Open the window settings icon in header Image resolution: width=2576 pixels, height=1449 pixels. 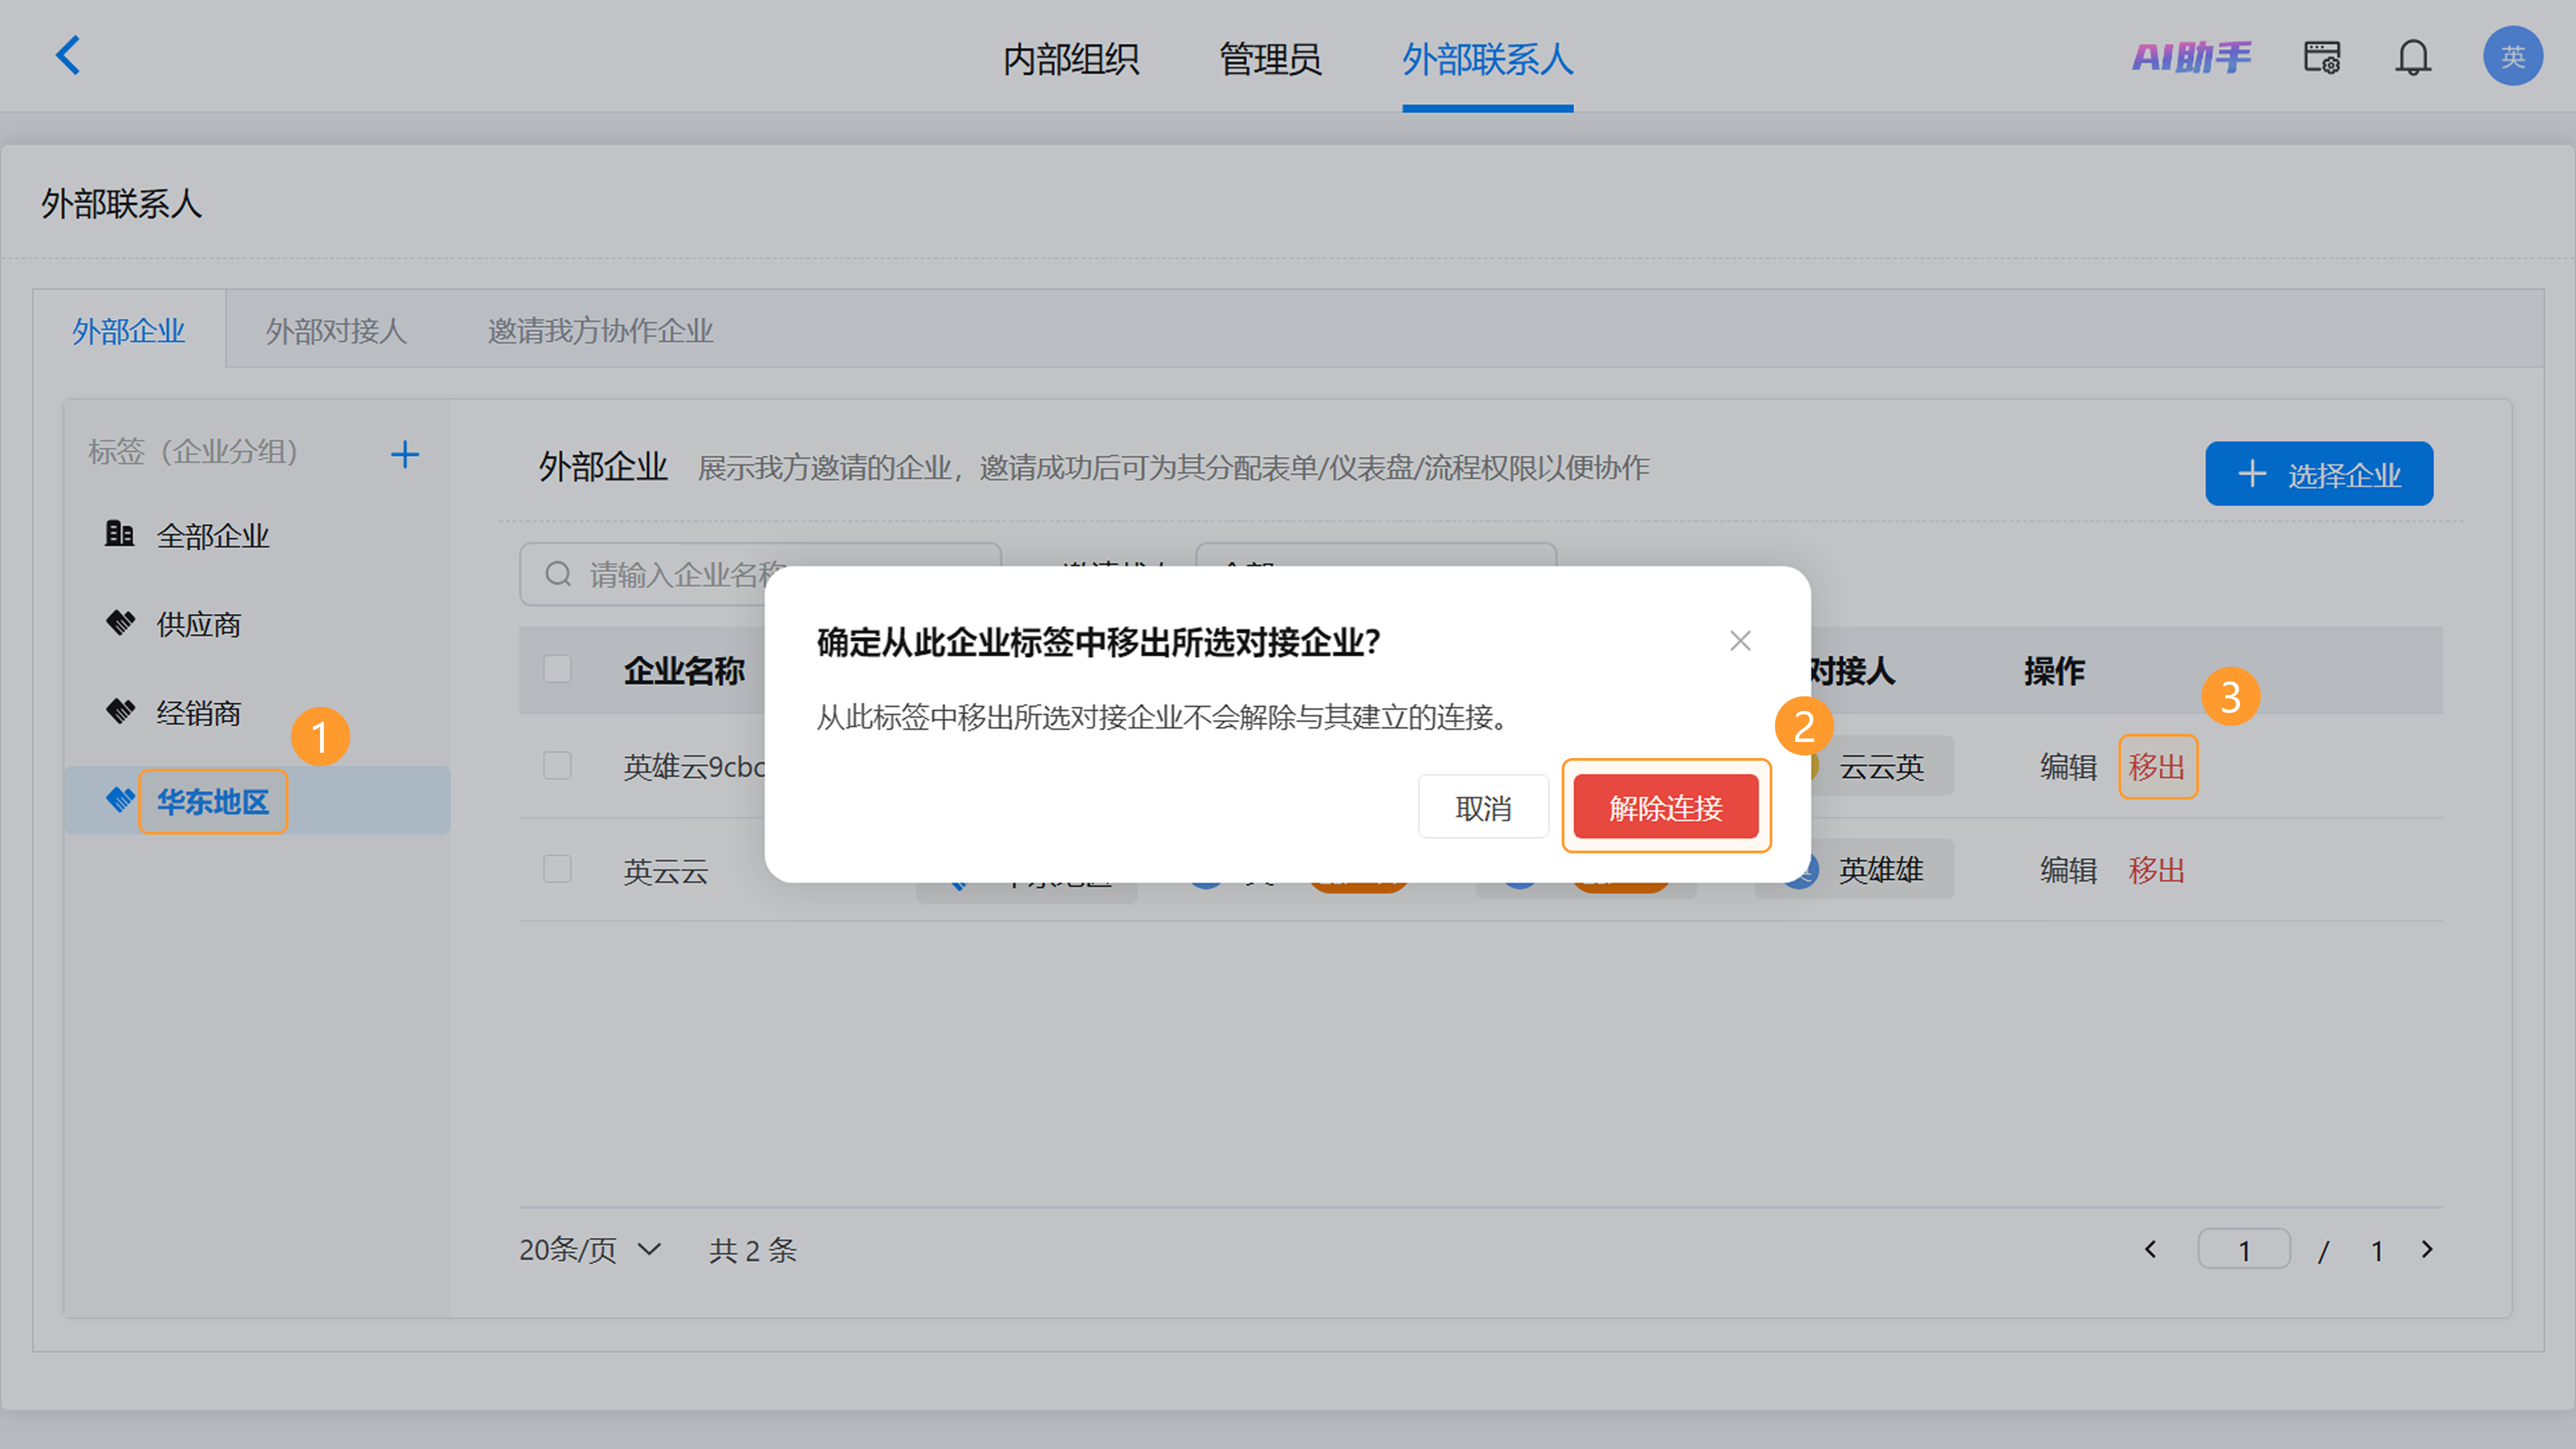2321,57
